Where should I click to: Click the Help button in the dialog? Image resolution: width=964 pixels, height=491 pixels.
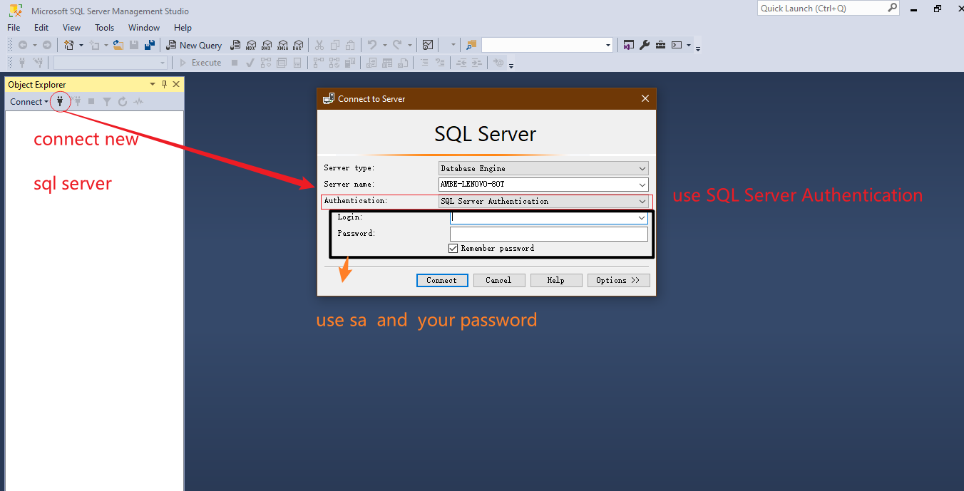(556, 281)
